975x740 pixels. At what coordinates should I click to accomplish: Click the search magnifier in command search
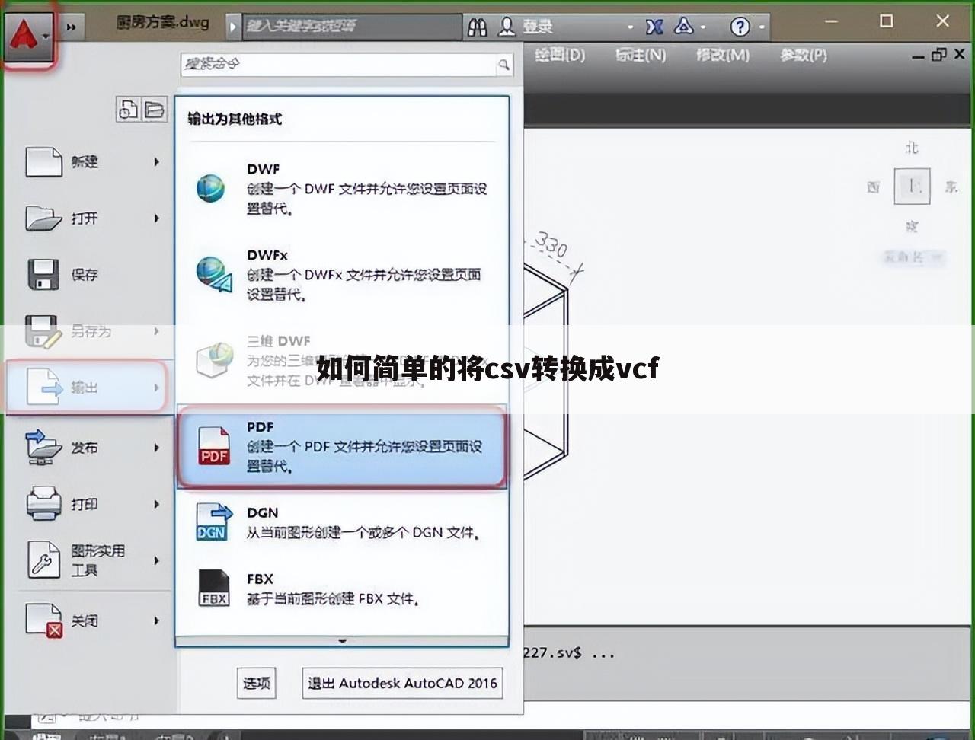(503, 65)
